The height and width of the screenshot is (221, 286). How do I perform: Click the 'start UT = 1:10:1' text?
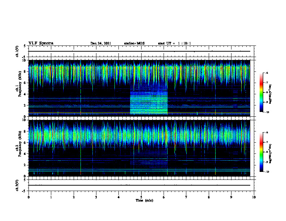(174, 43)
